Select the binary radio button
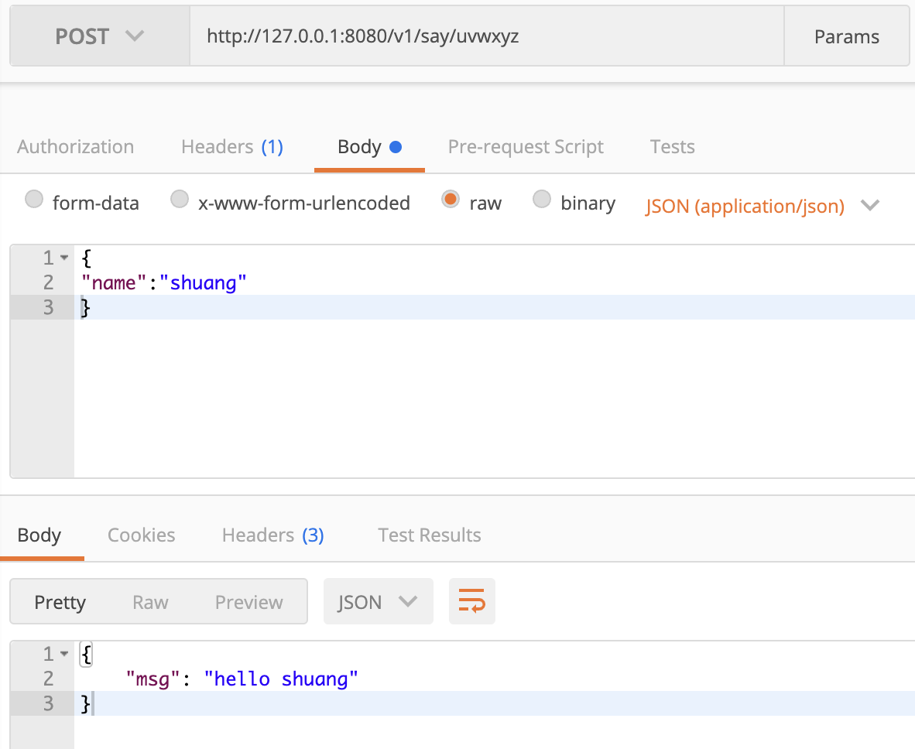This screenshot has height=749, width=915. 542,200
